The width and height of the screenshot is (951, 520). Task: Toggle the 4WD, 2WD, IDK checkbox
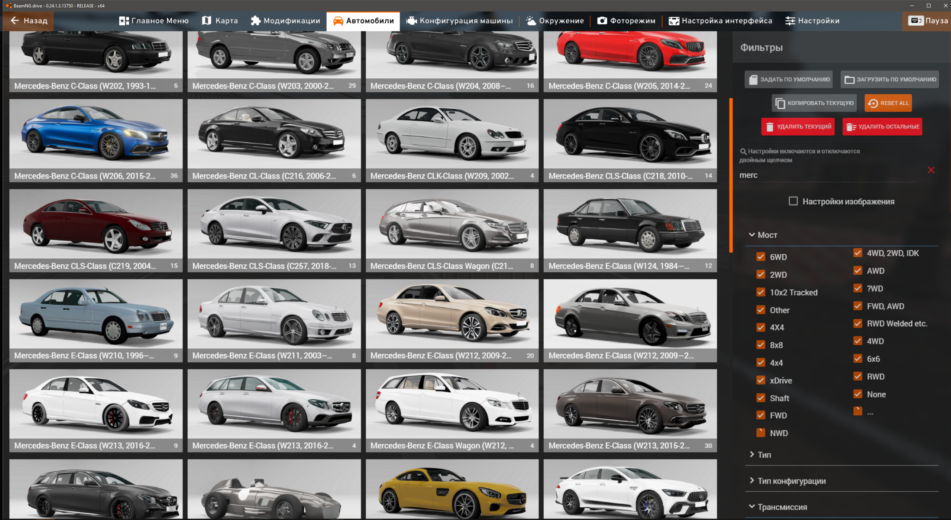[x=858, y=253]
